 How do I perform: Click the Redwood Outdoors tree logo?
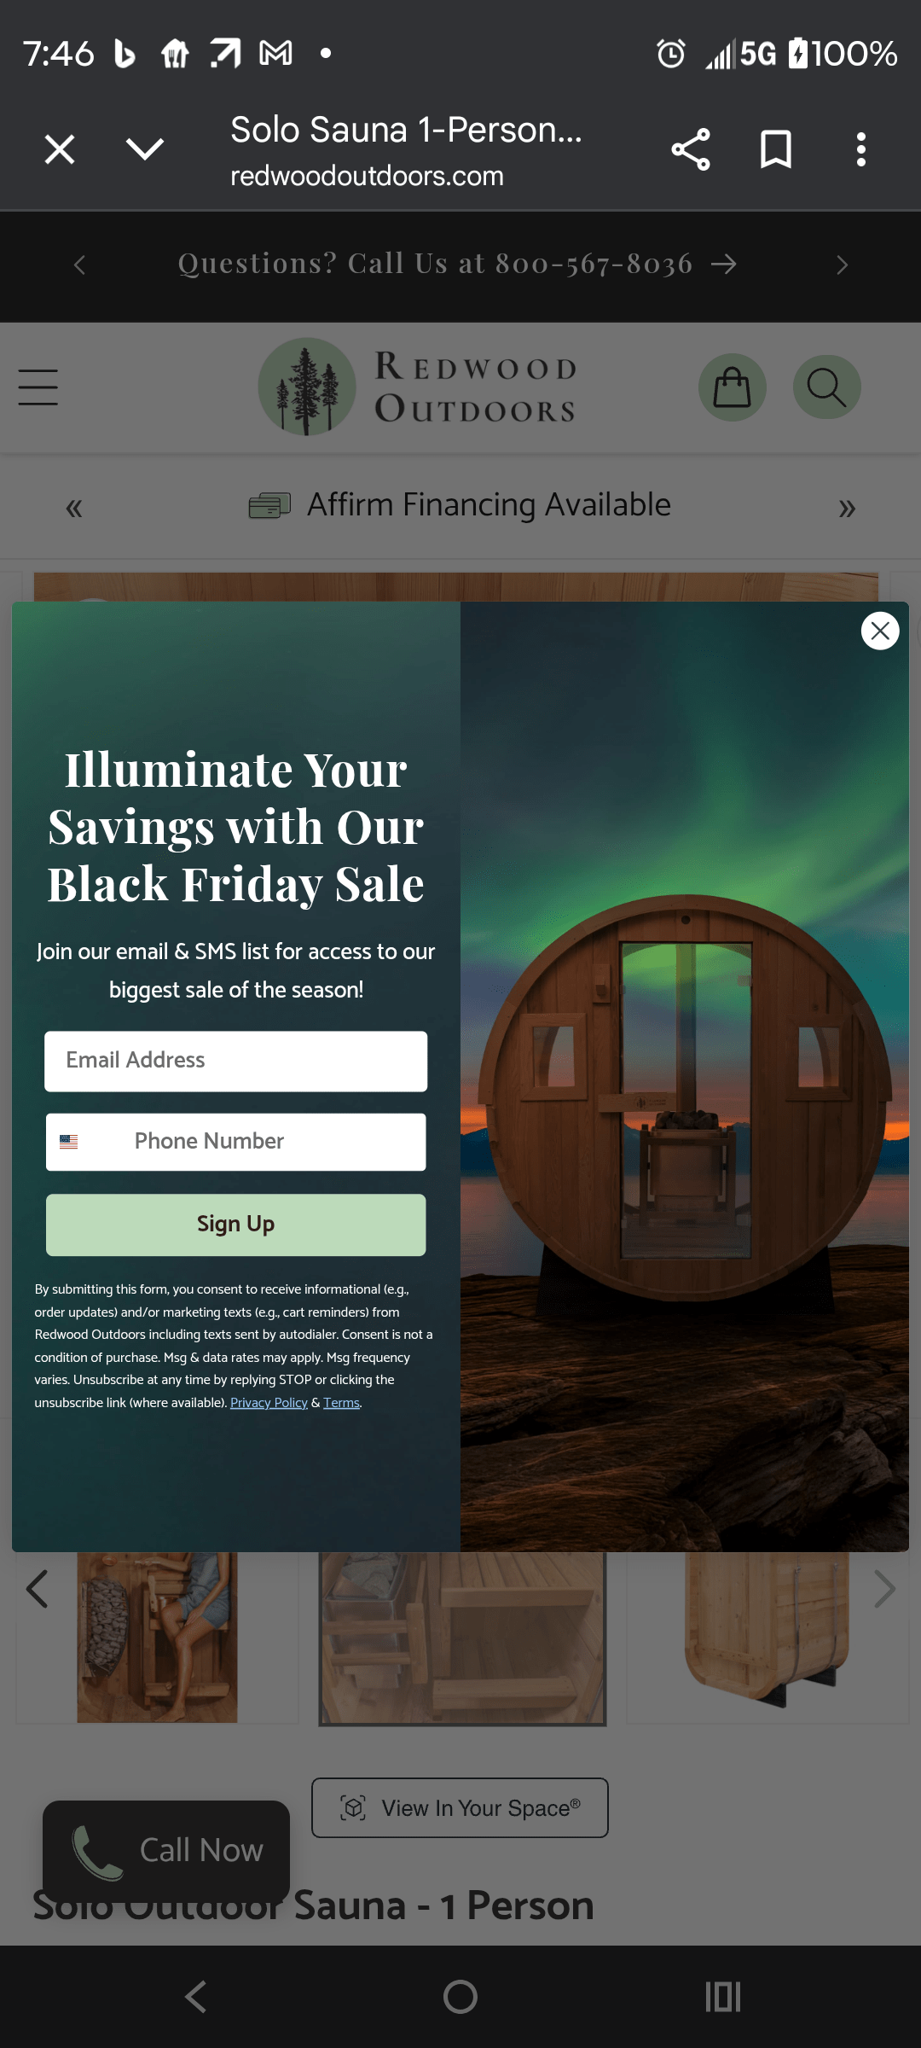pyautogui.click(x=307, y=387)
